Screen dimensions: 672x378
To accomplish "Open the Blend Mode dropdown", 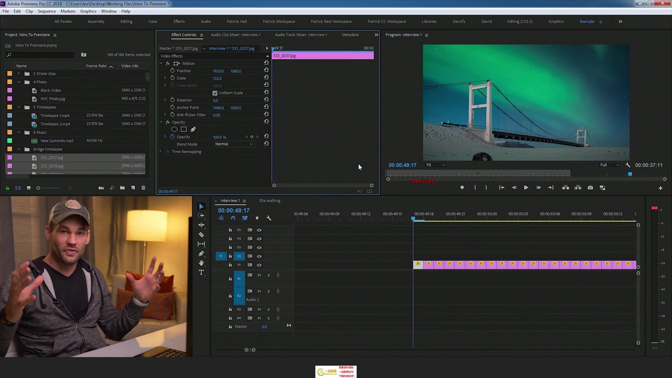I will tap(233, 144).
